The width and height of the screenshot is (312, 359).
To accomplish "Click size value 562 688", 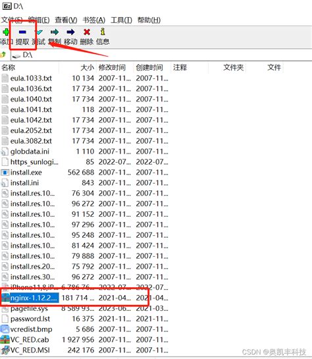I will pyautogui.click(x=81, y=173).
